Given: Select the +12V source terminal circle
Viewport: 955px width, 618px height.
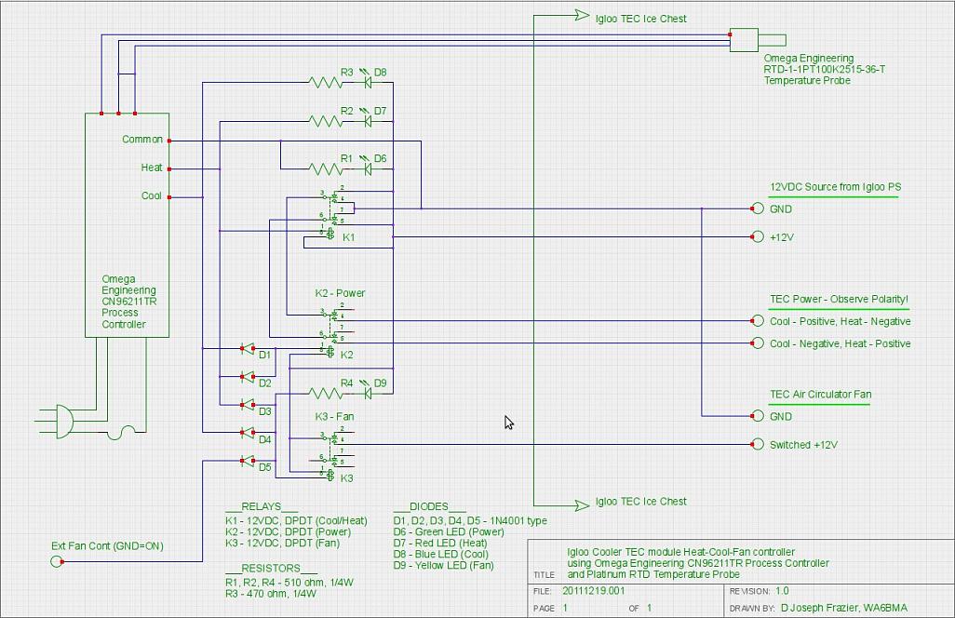Looking at the screenshot, I should click(758, 237).
